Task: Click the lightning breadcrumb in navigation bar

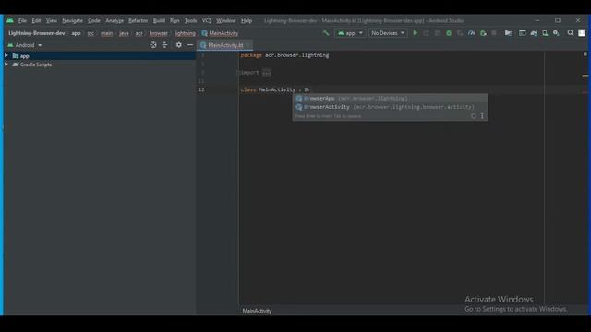Action: (x=185, y=33)
